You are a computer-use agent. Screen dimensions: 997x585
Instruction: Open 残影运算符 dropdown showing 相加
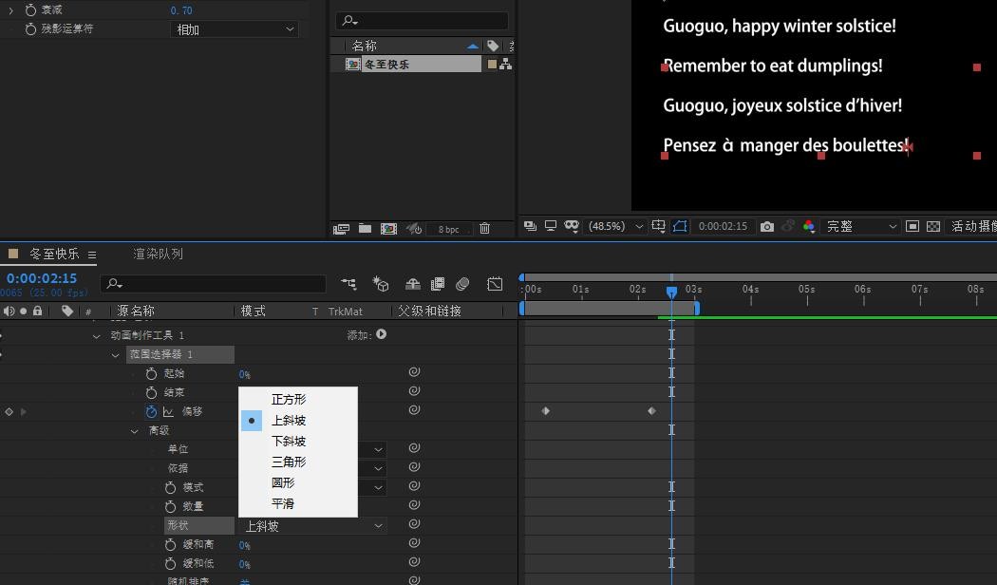point(235,29)
